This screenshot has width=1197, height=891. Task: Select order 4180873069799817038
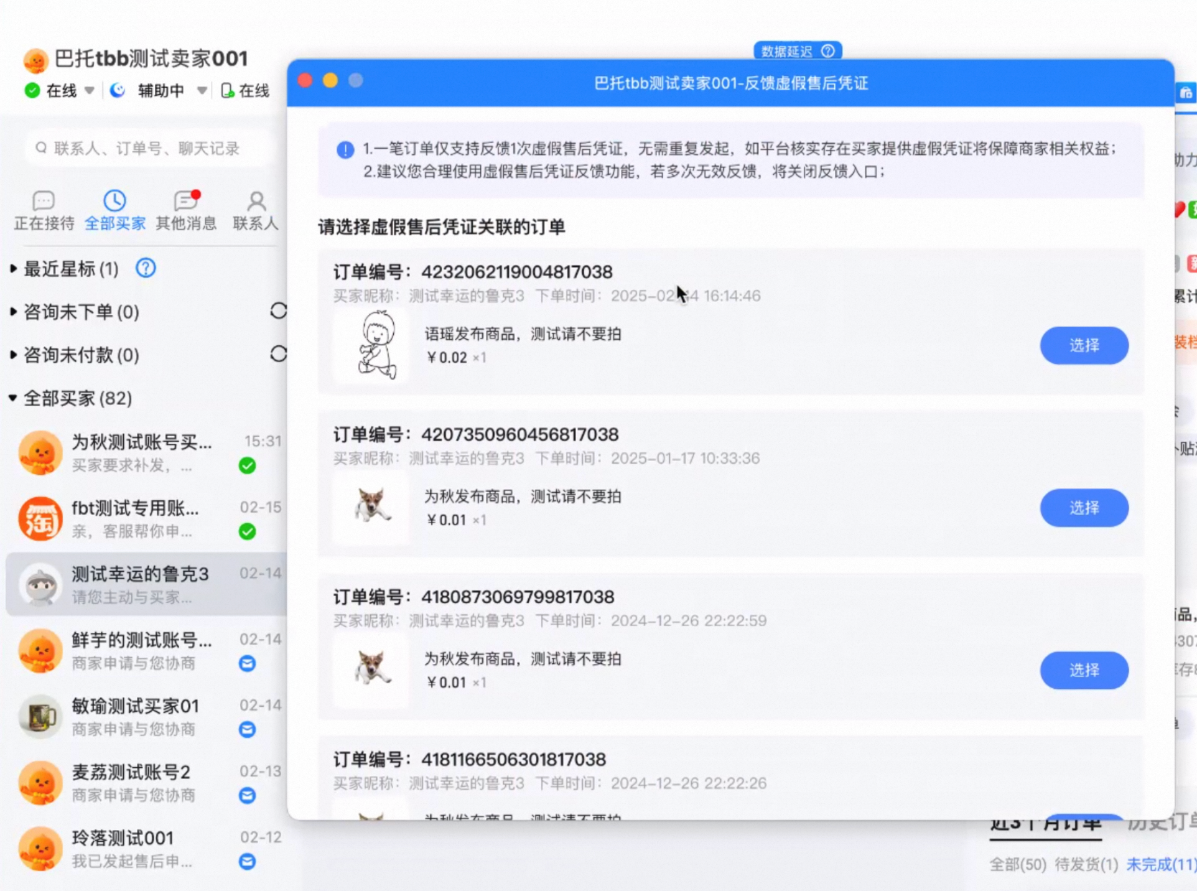tap(1084, 670)
